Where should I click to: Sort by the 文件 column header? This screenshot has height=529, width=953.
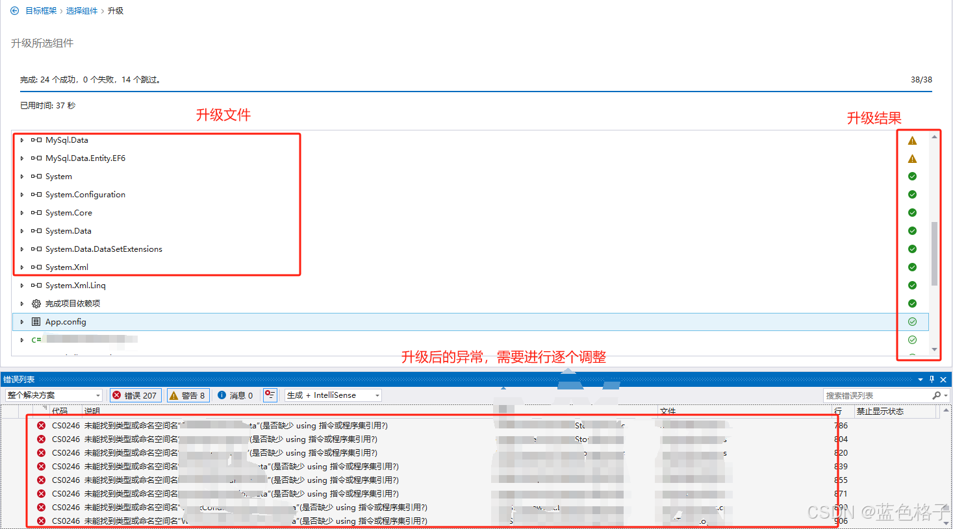click(668, 412)
